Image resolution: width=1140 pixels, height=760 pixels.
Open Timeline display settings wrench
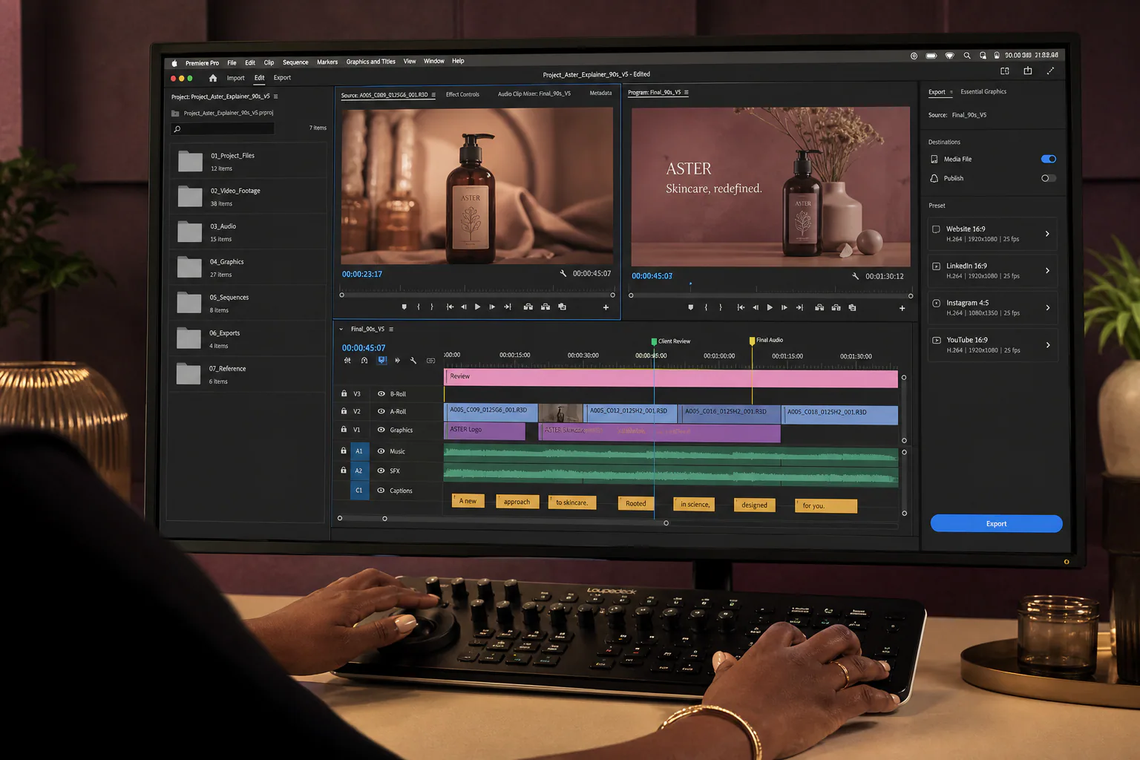tap(413, 361)
